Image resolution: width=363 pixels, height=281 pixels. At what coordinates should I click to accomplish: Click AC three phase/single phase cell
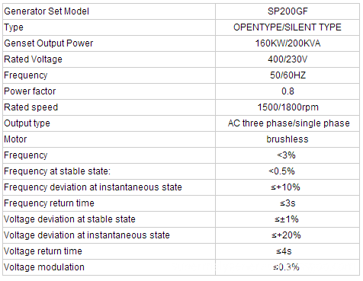pos(288,123)
